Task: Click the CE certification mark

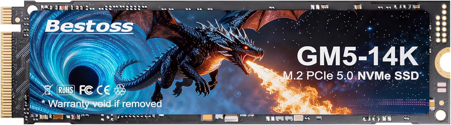Action: [x=104, y=90]
